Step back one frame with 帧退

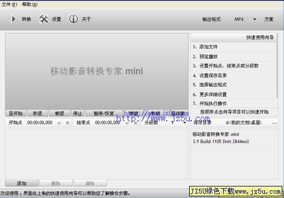pos(60,114)
